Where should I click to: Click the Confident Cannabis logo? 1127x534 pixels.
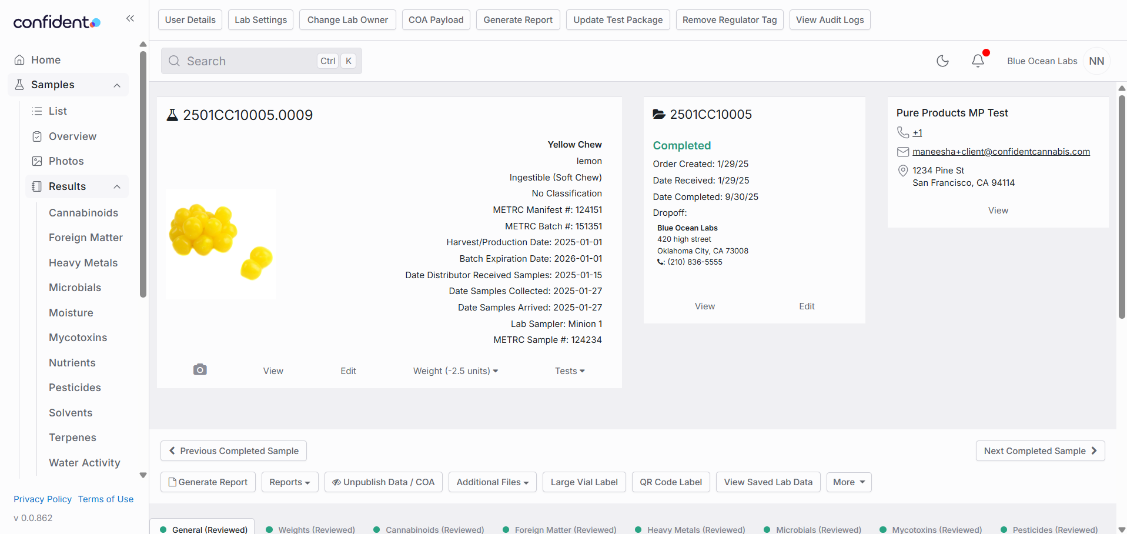[57, 22]
